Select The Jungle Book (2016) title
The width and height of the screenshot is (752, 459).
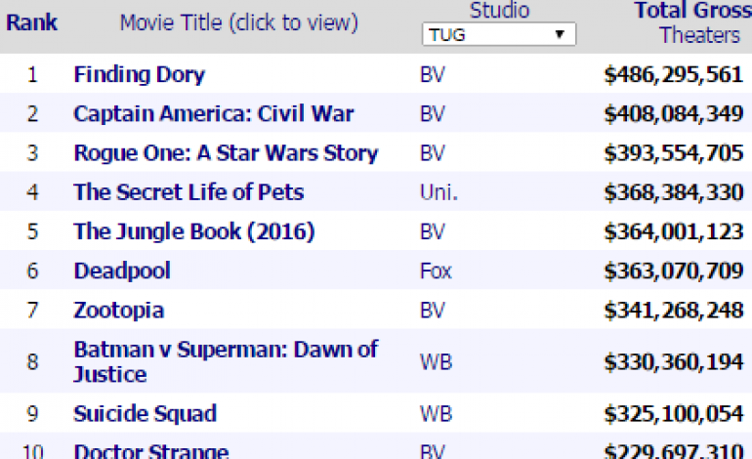coord(193,231)
